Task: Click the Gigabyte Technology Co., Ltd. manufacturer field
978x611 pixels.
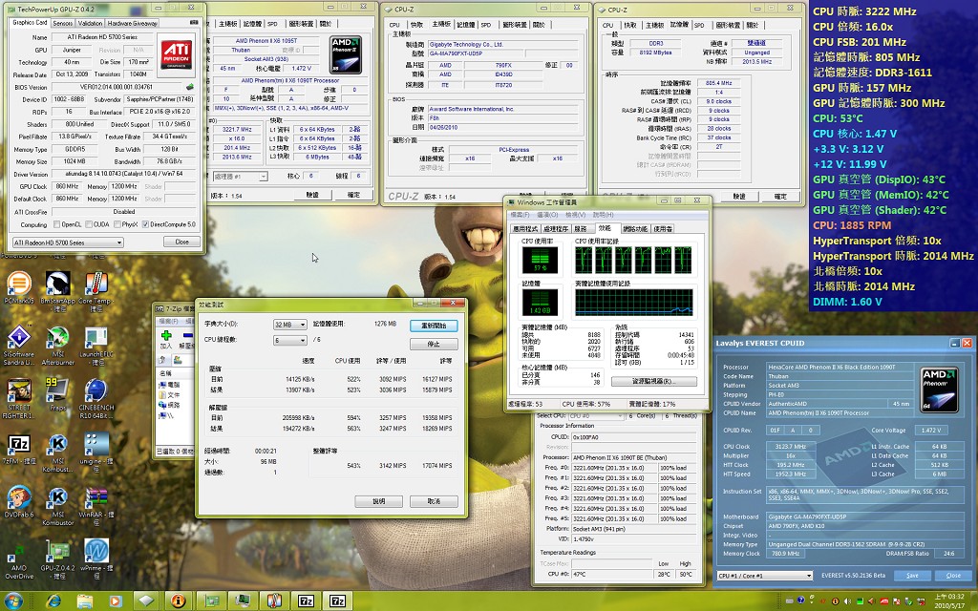Action: 503,45
